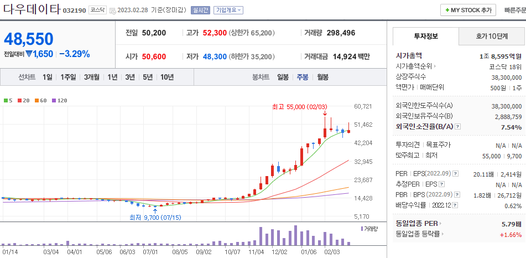Screen dimensions: 526x258
Task: Click the 전일 value 50,200
Action: [154, 33]
